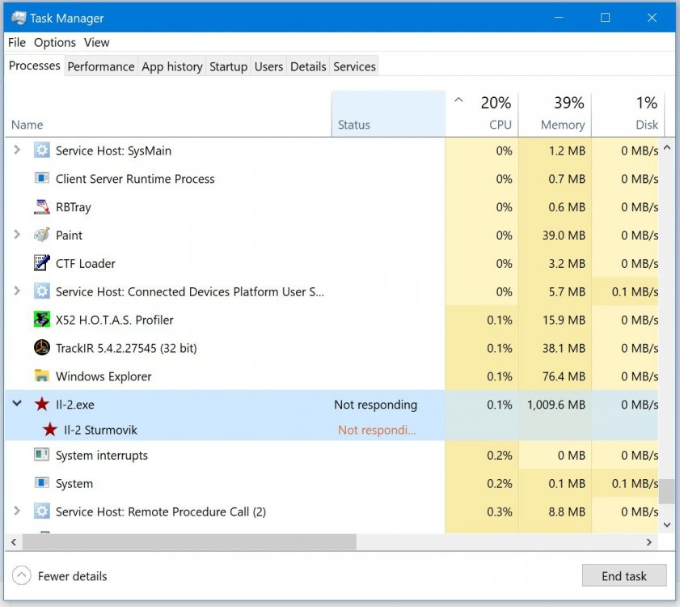Select the Windows Explorer folder icon
Image resolution: width=680 pixels, height=607 pixels.
(42, 376)
